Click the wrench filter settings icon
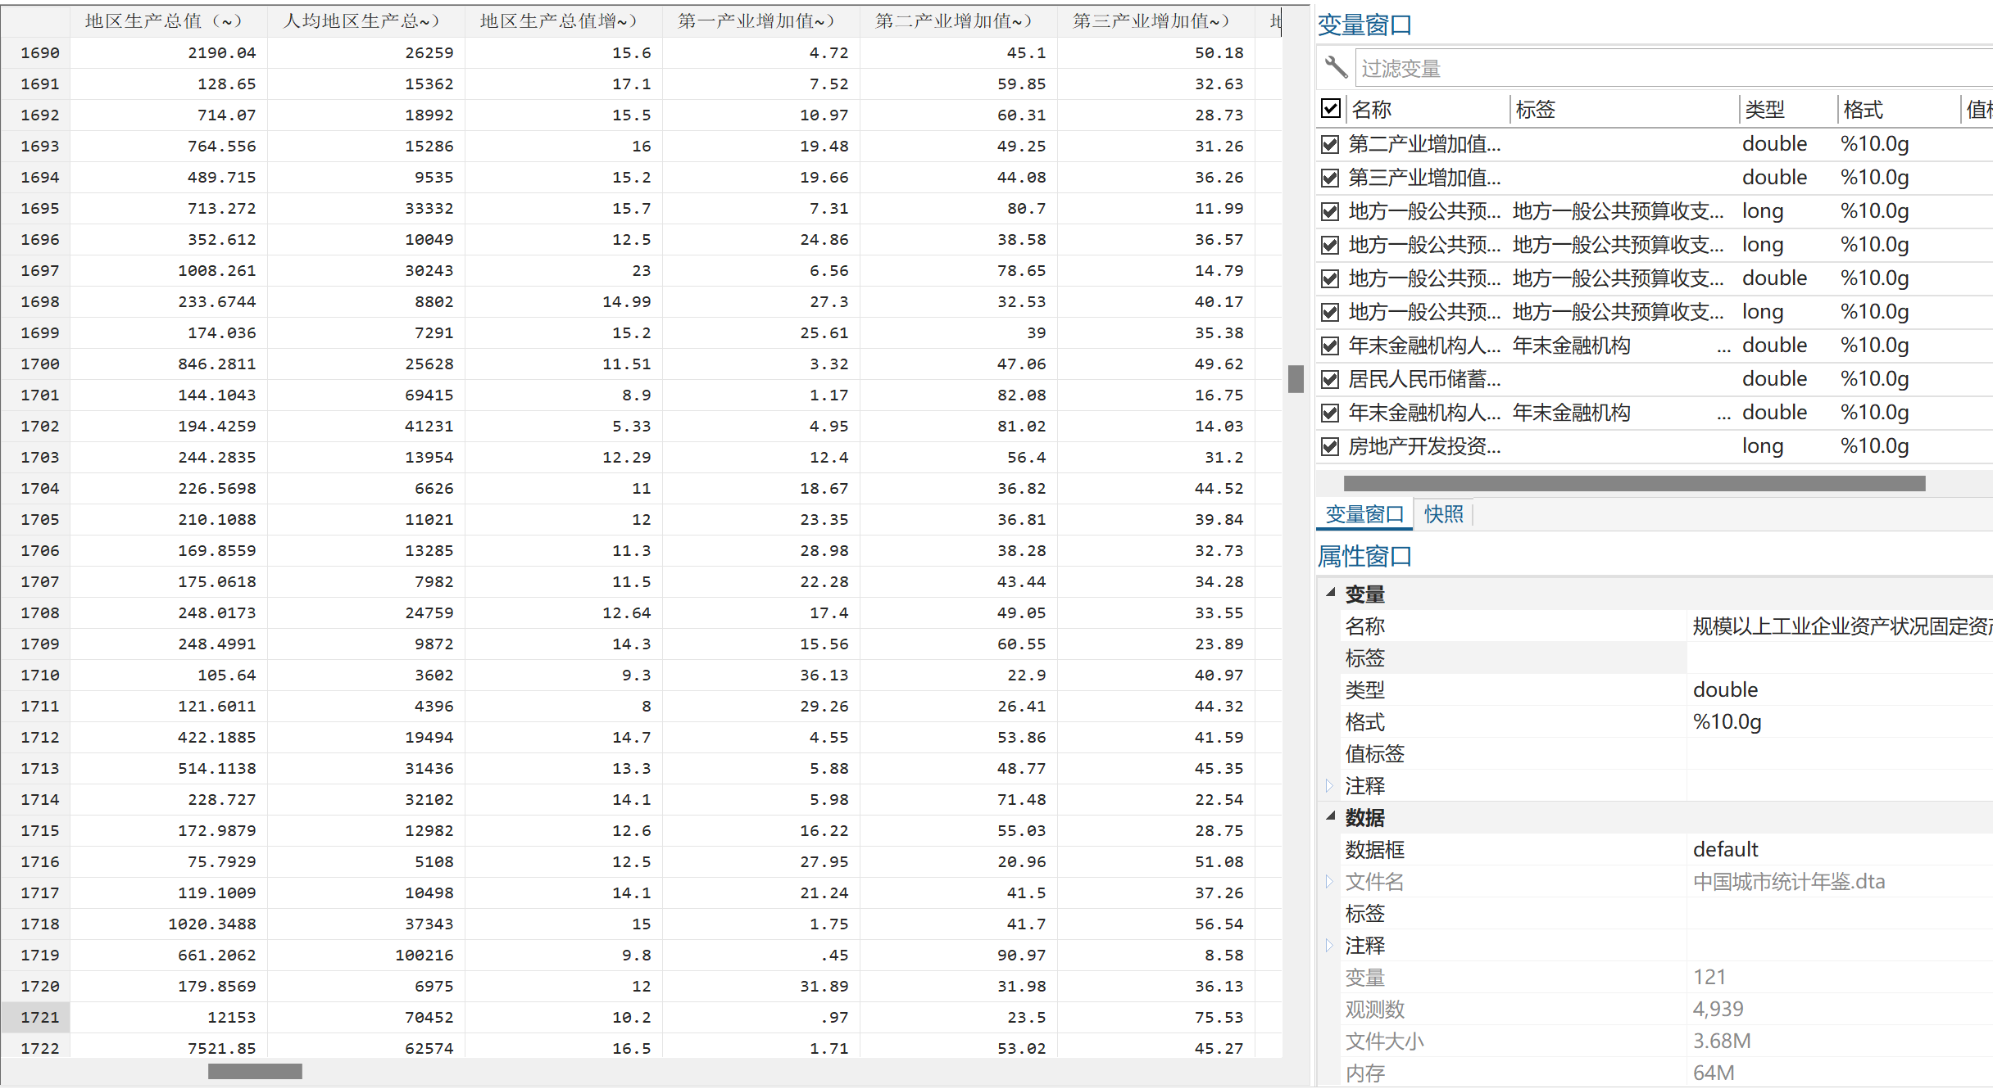This screenshot has width=1993, height=1089. [x=1336, y=67]
